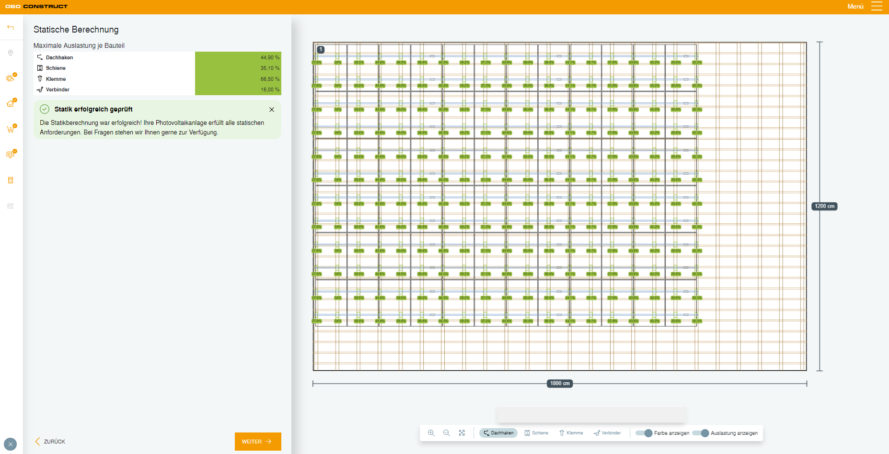Click the WEITER button
The image size is (889, 454).
(258, 442)
